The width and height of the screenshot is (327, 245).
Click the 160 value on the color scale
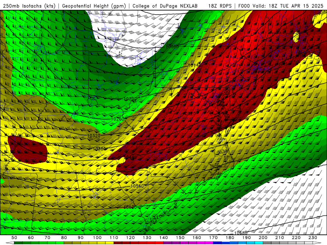pyautogui.click(x=197, y=238)
